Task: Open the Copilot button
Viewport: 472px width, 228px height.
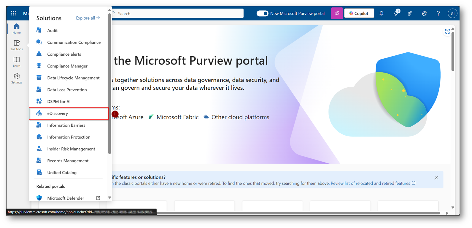Action: 359,13
